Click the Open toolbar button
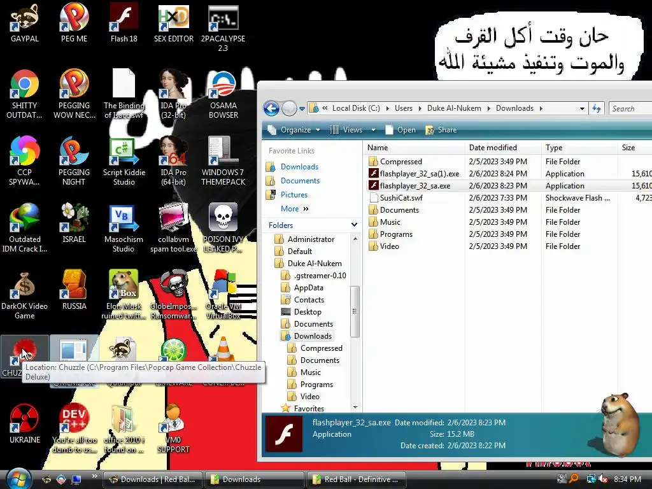This screenshot has height=489, width=652. (x=400, y=130)
